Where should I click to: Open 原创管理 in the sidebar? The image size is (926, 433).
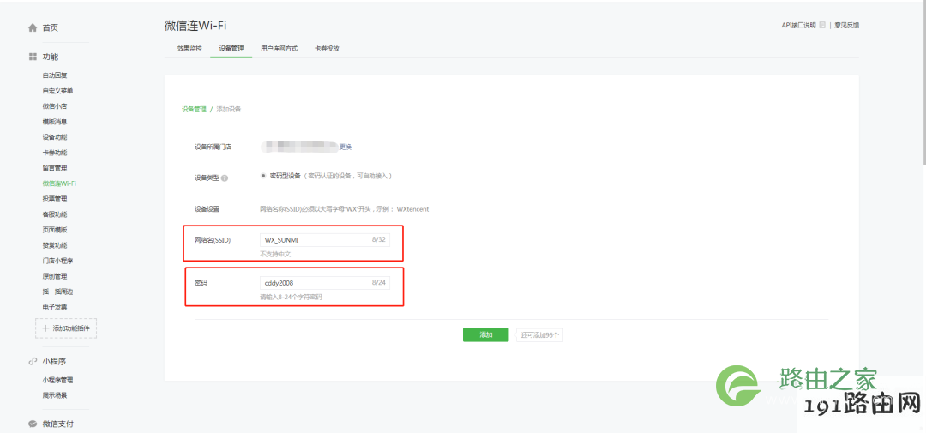(x=54, y=276)
